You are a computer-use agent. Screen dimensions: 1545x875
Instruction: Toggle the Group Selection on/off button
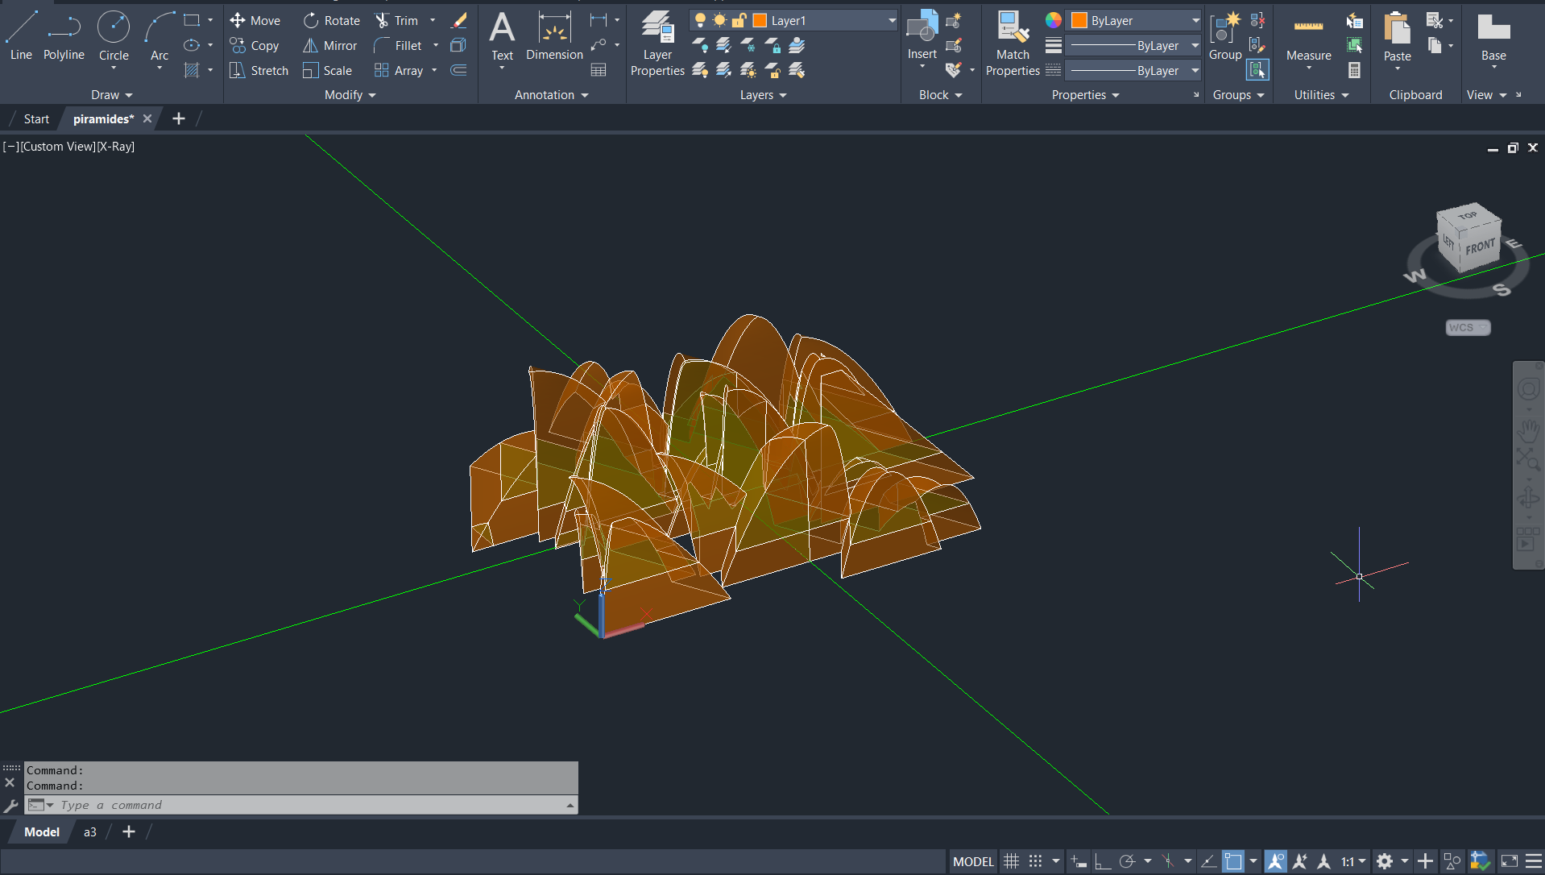(x=1257, y=71)
